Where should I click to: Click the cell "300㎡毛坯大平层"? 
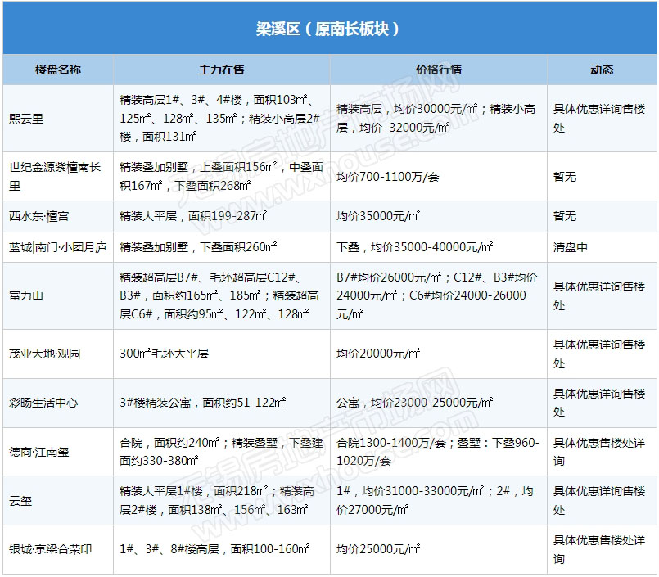point(164,354)
